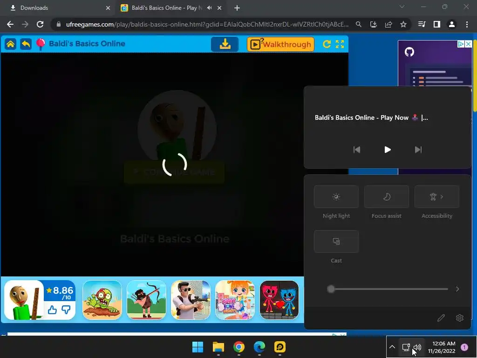Image resolution: width=477 pixels, height=358 pixels.
Task: Open File Explorer from the taskbar
Action: (218, 347)
